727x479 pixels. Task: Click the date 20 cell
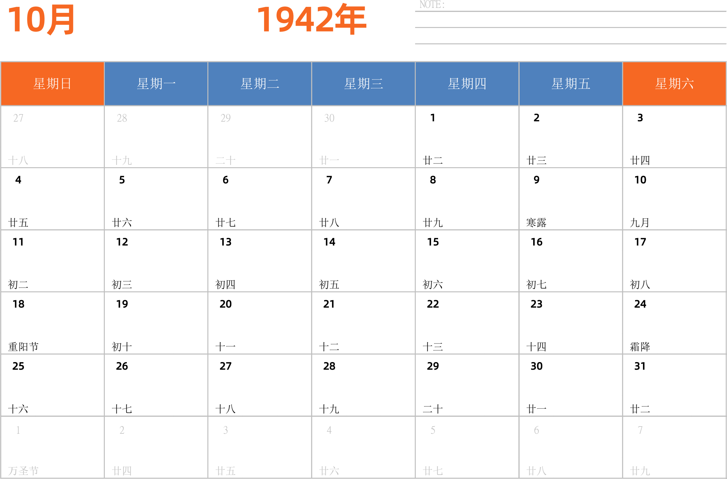click(x=260, y=323)
